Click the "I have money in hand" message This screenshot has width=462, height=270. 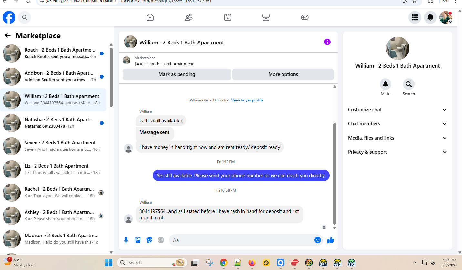pos(210,147)
